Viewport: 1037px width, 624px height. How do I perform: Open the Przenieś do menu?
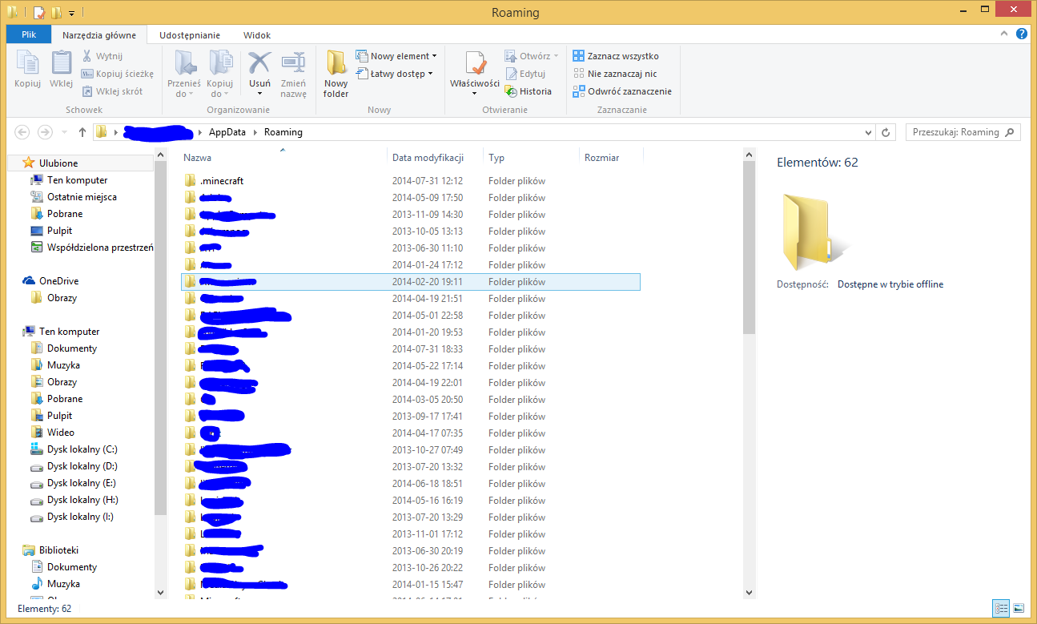(x=184, y=74)
